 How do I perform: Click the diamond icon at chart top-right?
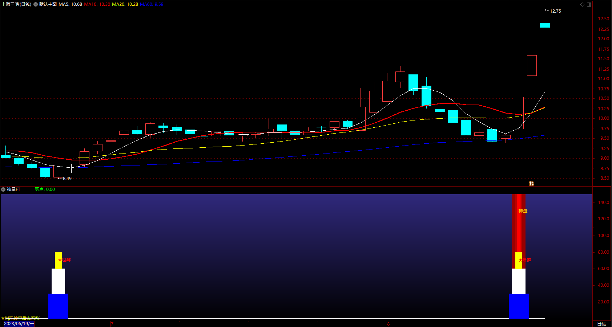click(582, 4)
